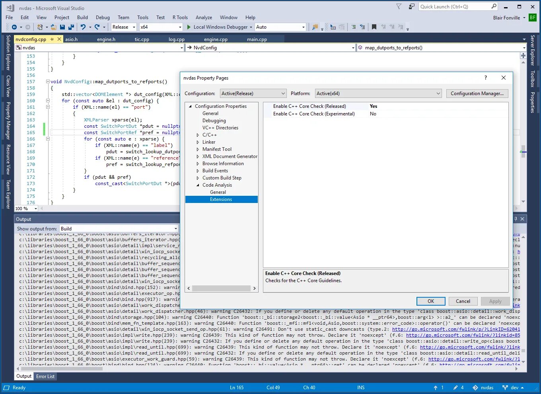Start Local Windows Debugger with green play icon
The width and height of the screenshot is (541, 394).
pyautogui.click(x=189, y=27)
